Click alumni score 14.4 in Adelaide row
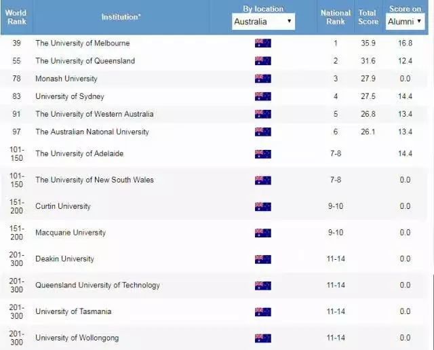434x350 pixels. [x=406, y=154]
